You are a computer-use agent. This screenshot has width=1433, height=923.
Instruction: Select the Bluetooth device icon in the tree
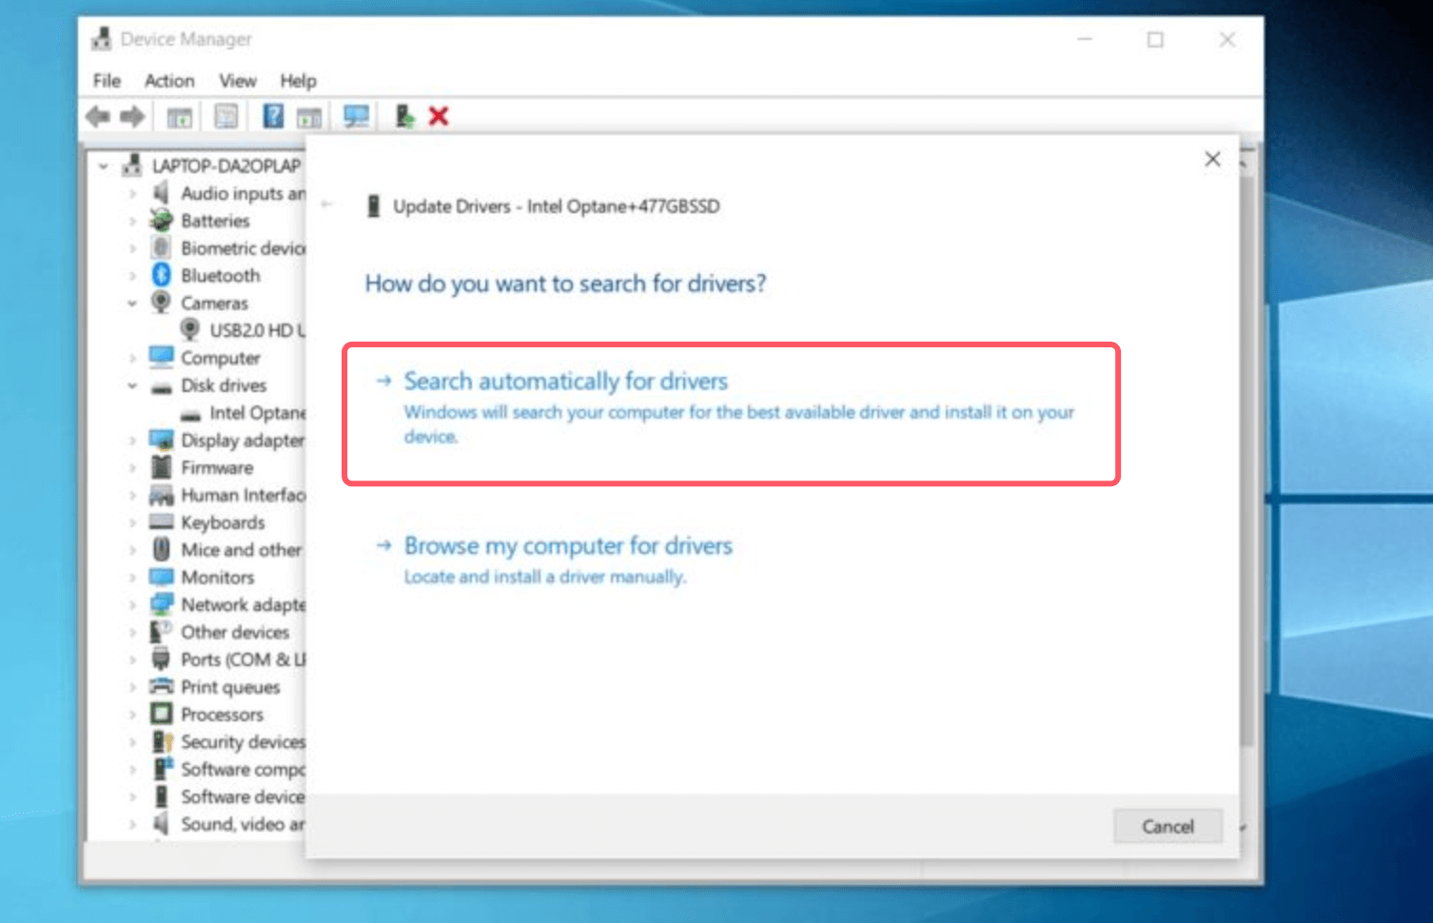[161, 275]
